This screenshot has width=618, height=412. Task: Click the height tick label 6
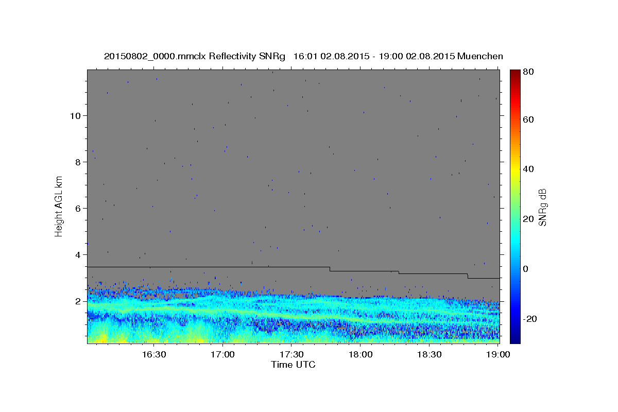coord(79,208)
